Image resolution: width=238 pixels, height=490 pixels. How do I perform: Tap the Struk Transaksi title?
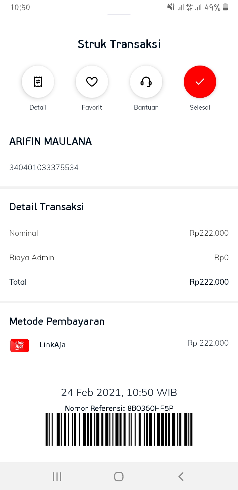[119, 44]
